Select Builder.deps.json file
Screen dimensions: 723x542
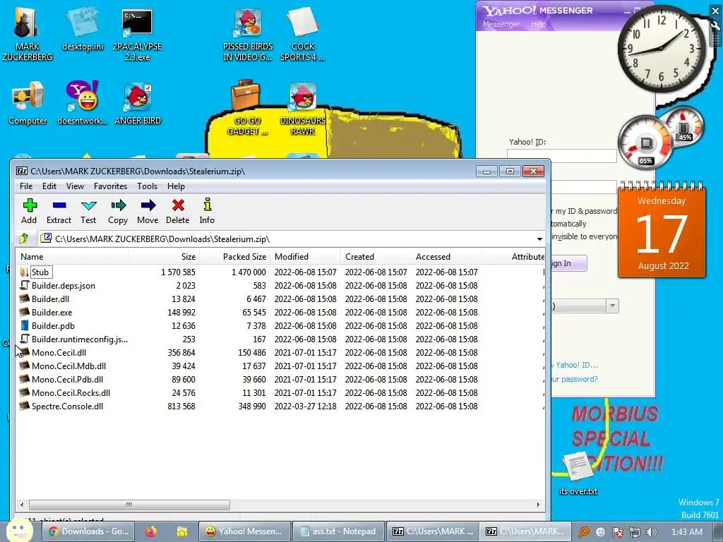(280, 286)
